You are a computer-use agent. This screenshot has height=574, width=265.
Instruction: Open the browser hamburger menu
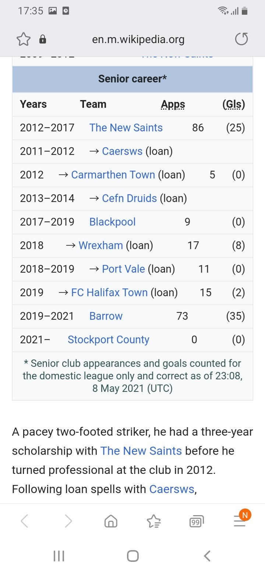(x=240, y=521)
